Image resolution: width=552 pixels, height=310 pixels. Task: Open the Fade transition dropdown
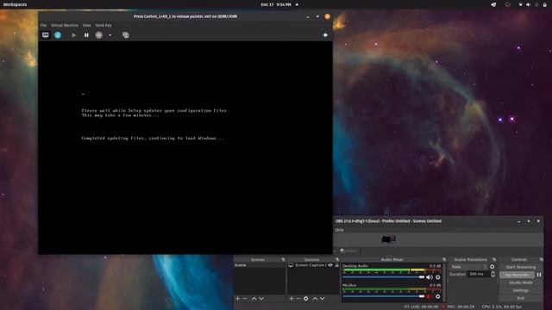tap(469, 267)
